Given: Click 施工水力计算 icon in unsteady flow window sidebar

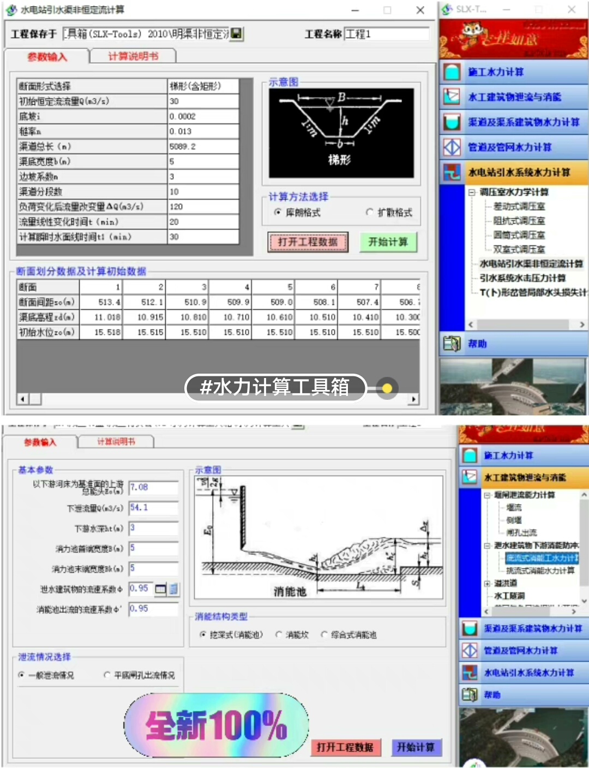Looking at the screenshot, I should [x=452, y=72].
